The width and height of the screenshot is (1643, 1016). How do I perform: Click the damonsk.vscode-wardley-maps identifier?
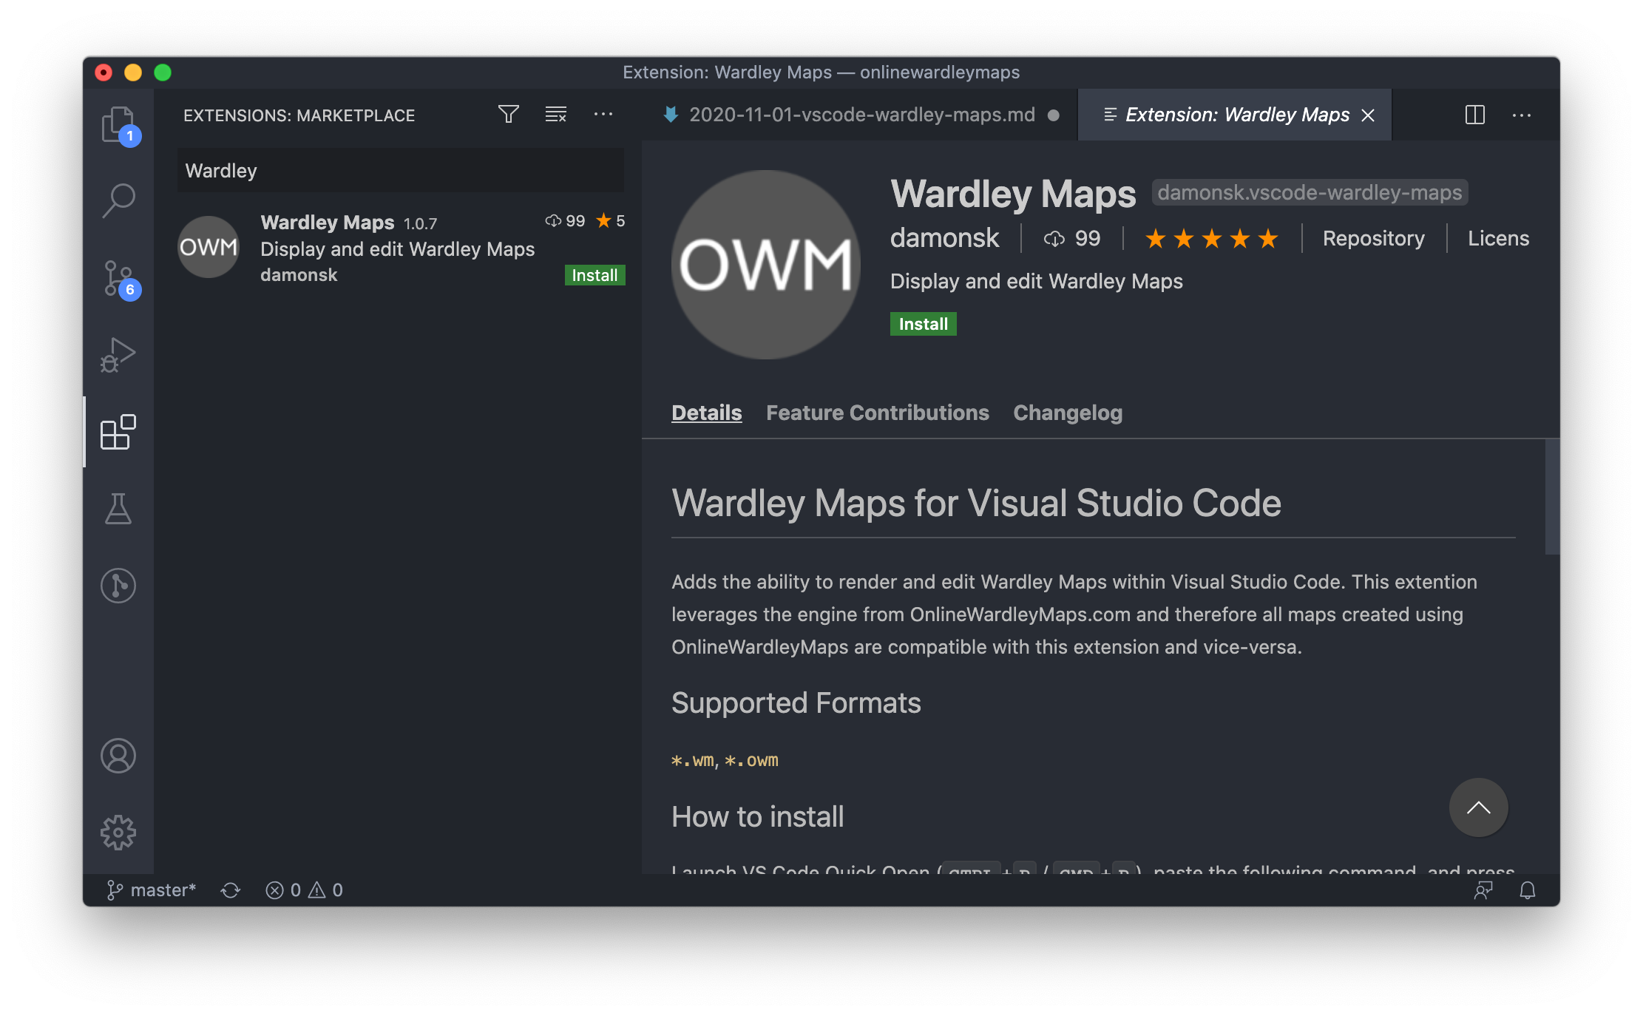click(1310, 192)
